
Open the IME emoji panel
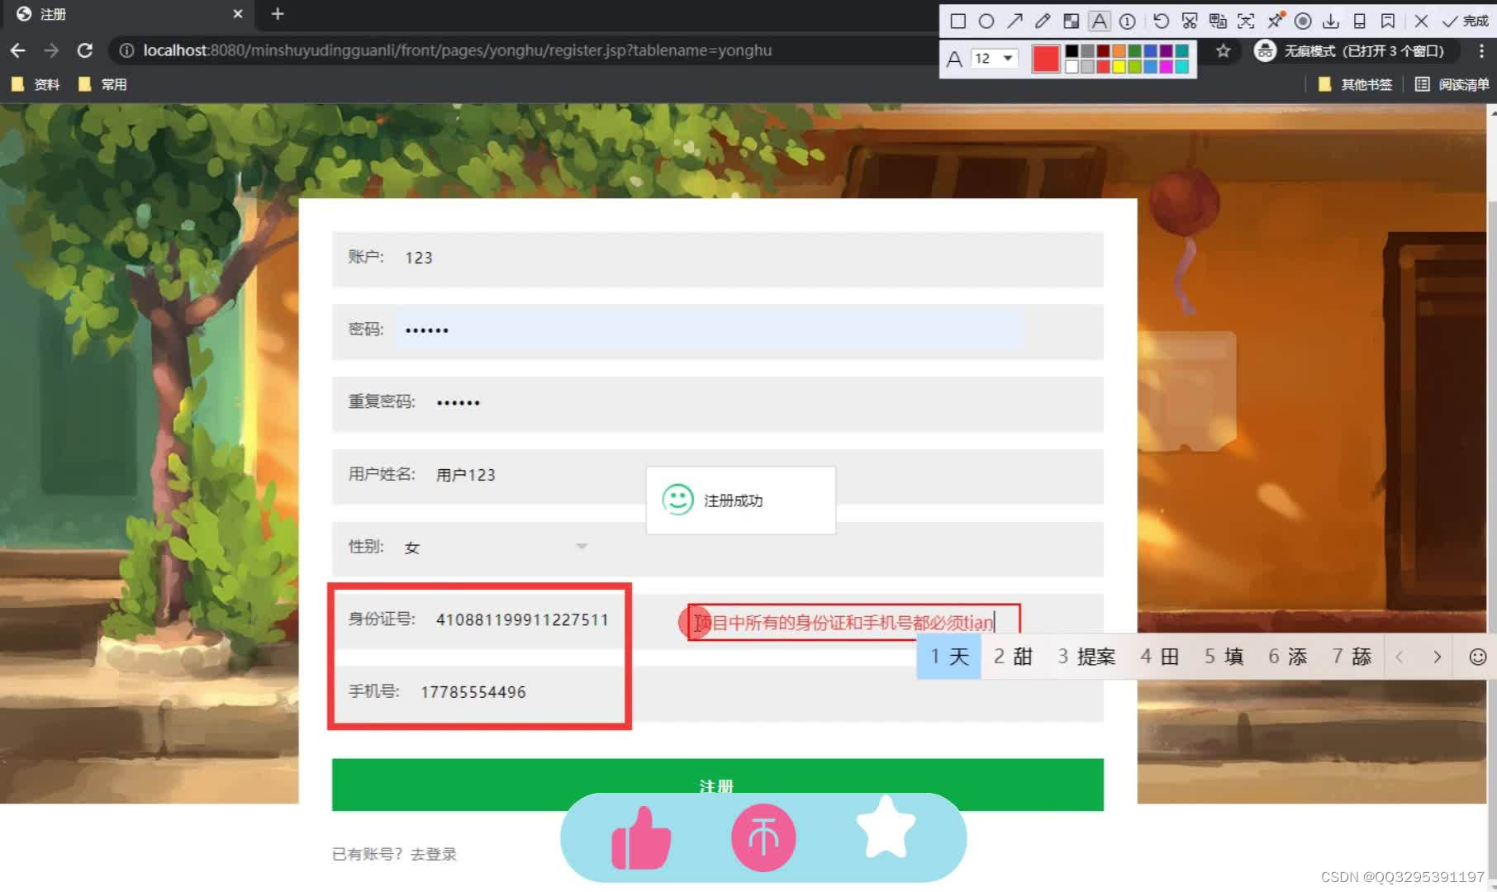(1477, 657)
